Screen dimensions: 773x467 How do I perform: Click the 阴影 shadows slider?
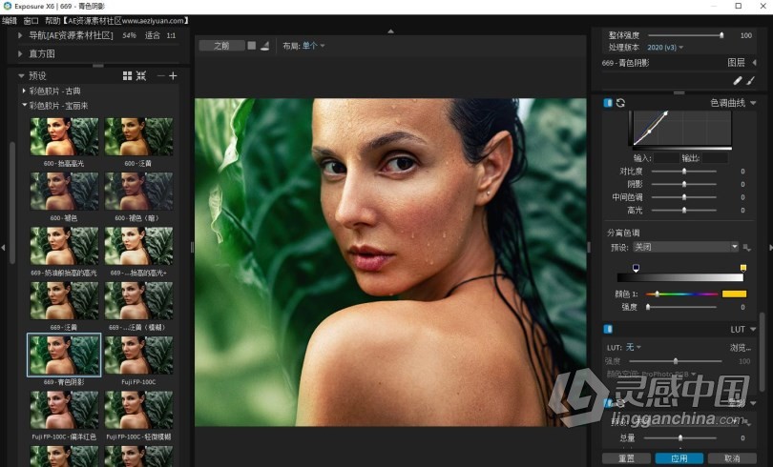(683, 184)
